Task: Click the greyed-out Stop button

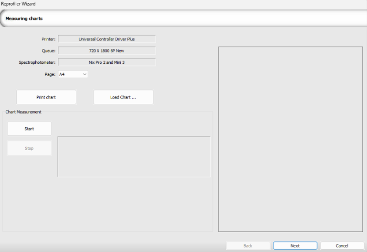Action: [29, 148]
